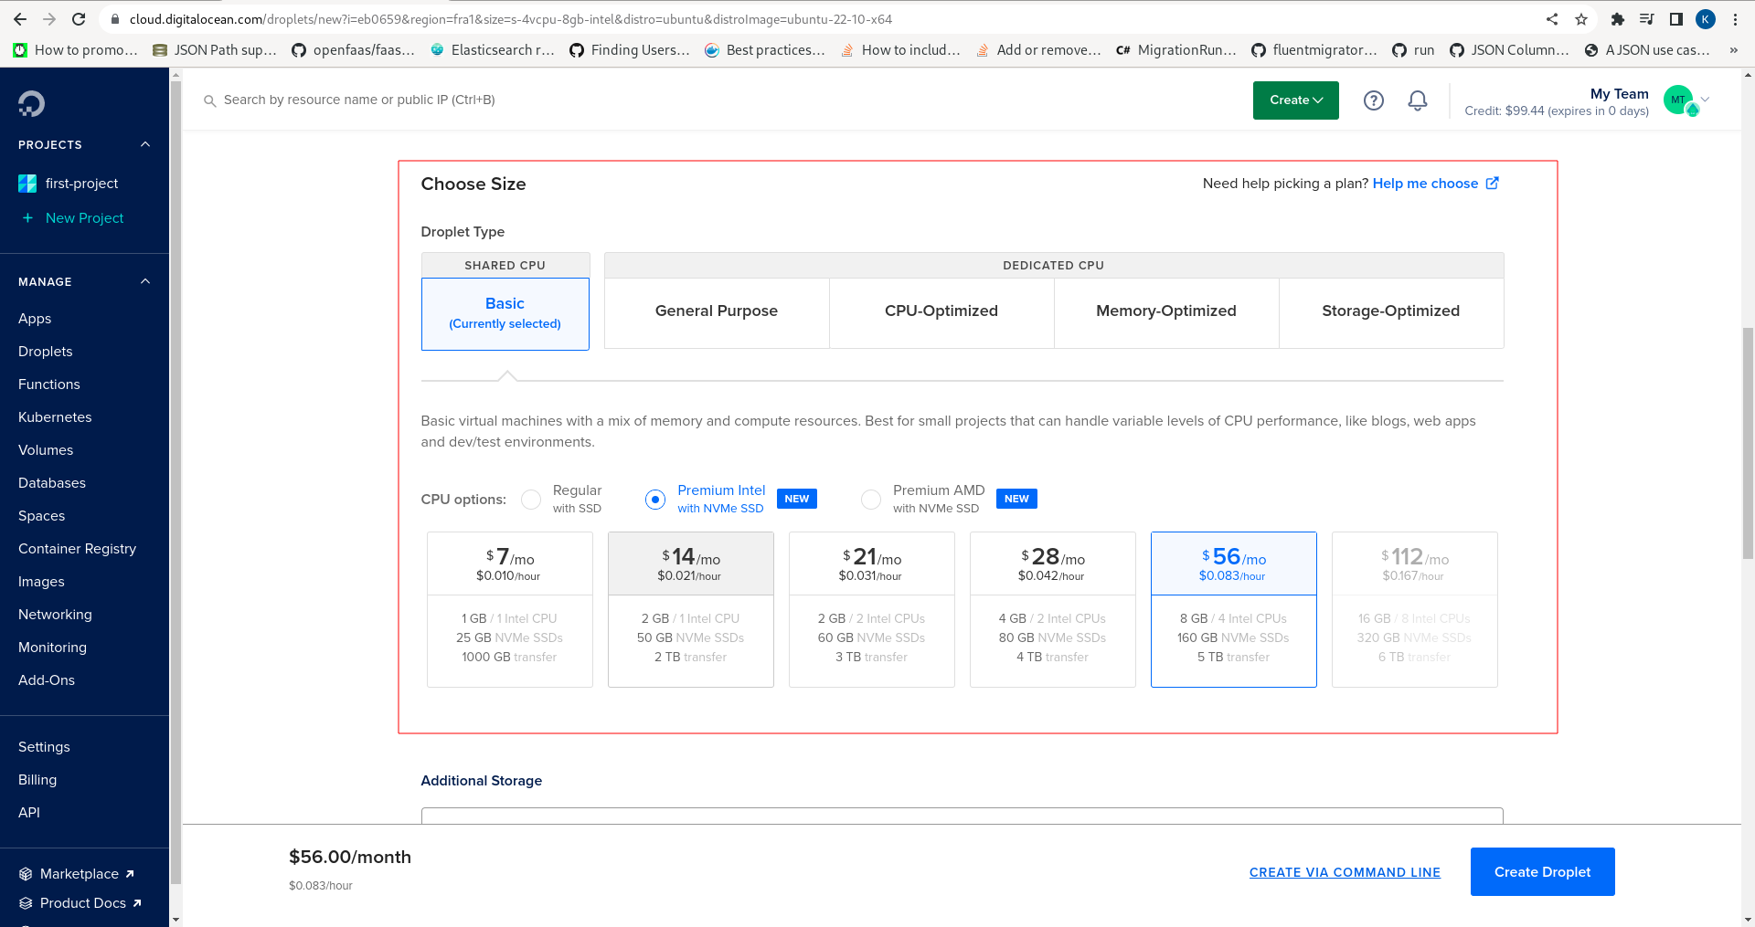Image resolution: width=1755 pixels, height=927 pixels.
Task: Click the Marketplace icon in sidebar
Action: (26, 874)
